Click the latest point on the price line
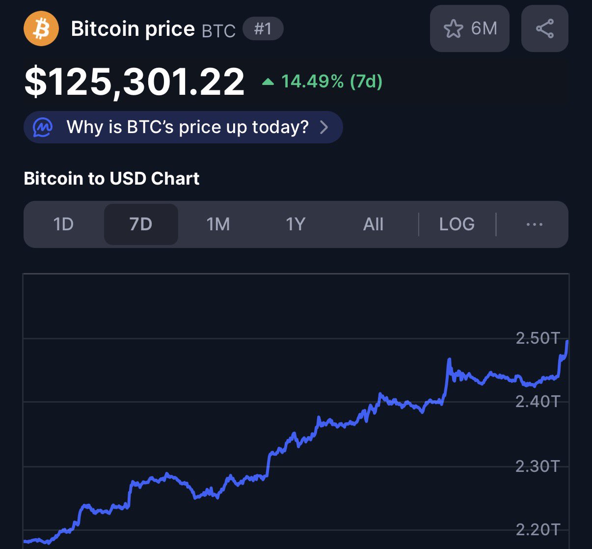This screenshot has width=592, height=549. [567, 342]
